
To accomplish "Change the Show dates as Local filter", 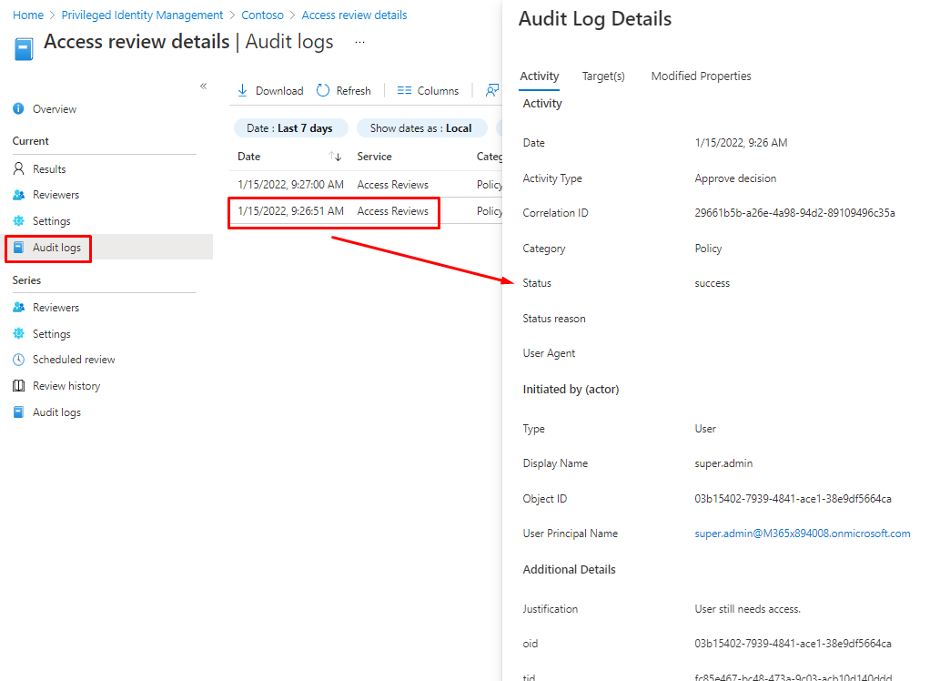I will (x=420, y=128).
